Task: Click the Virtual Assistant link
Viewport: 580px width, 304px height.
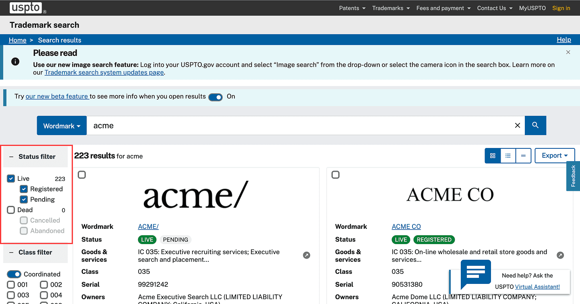Action: click(x=537, y=287)
